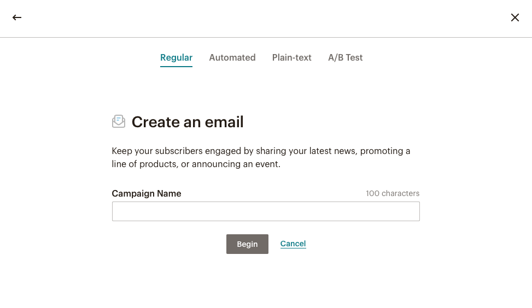Viewport: 532px width, 308px height.
Task: Close the campaign creation dialog with the X
Action: (515, 17)
